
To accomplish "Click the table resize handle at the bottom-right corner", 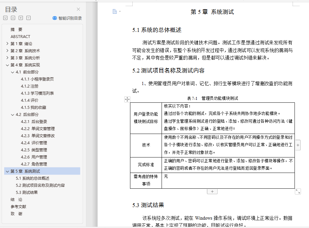I will tap(298, 191).
